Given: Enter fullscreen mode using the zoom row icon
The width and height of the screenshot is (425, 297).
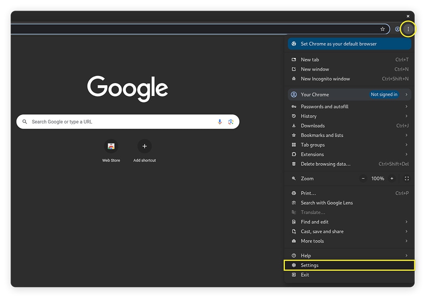Looking at the screenshot, I should (407, 179).
